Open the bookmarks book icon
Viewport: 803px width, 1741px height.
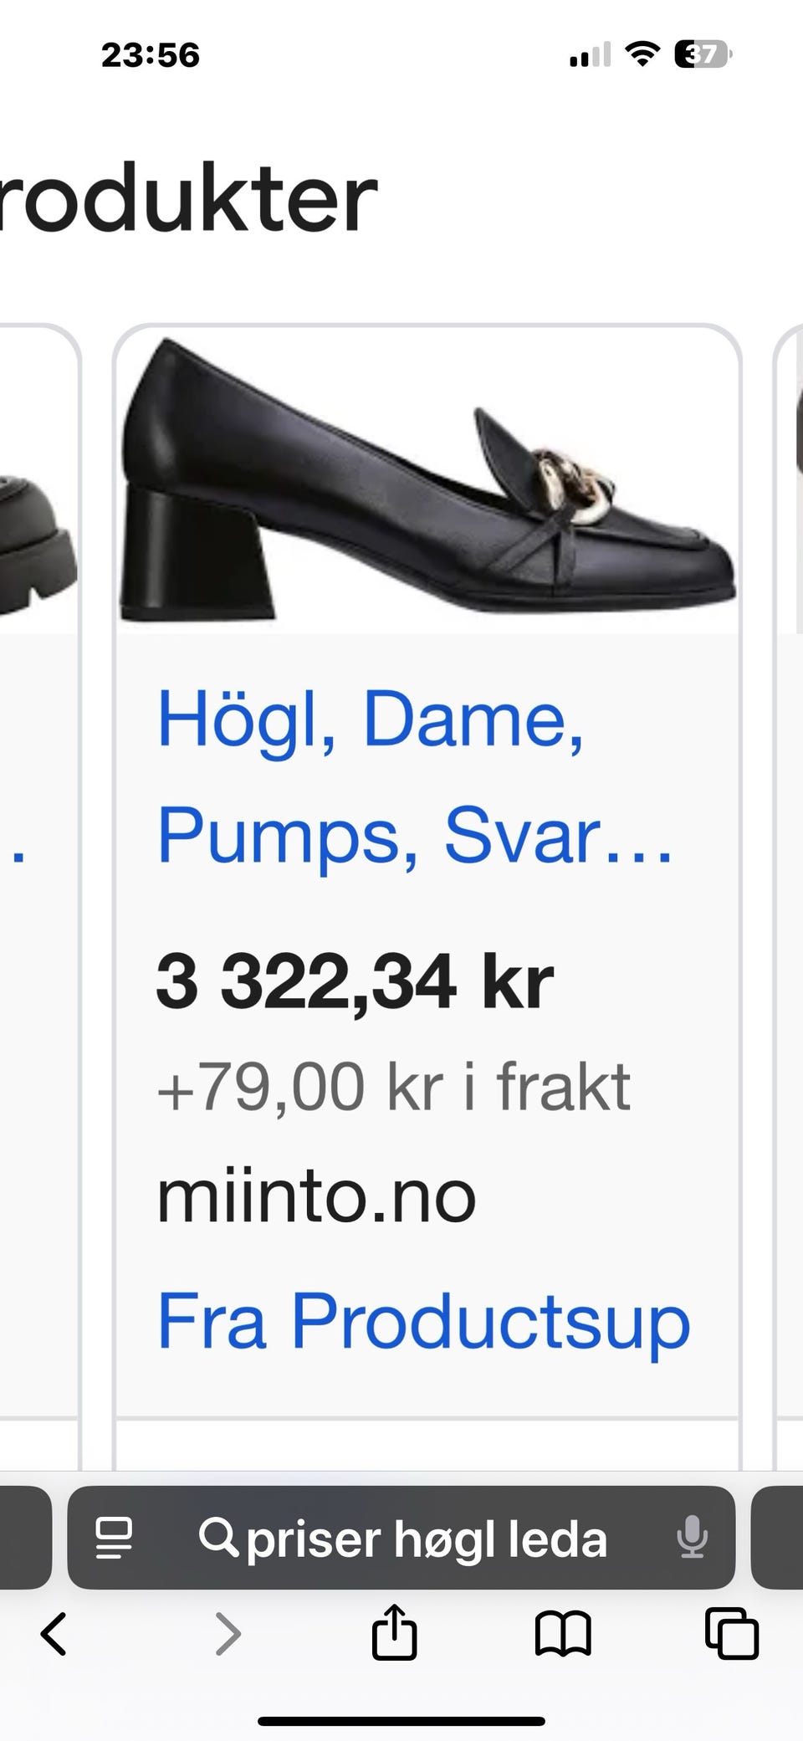(563, 1634)
